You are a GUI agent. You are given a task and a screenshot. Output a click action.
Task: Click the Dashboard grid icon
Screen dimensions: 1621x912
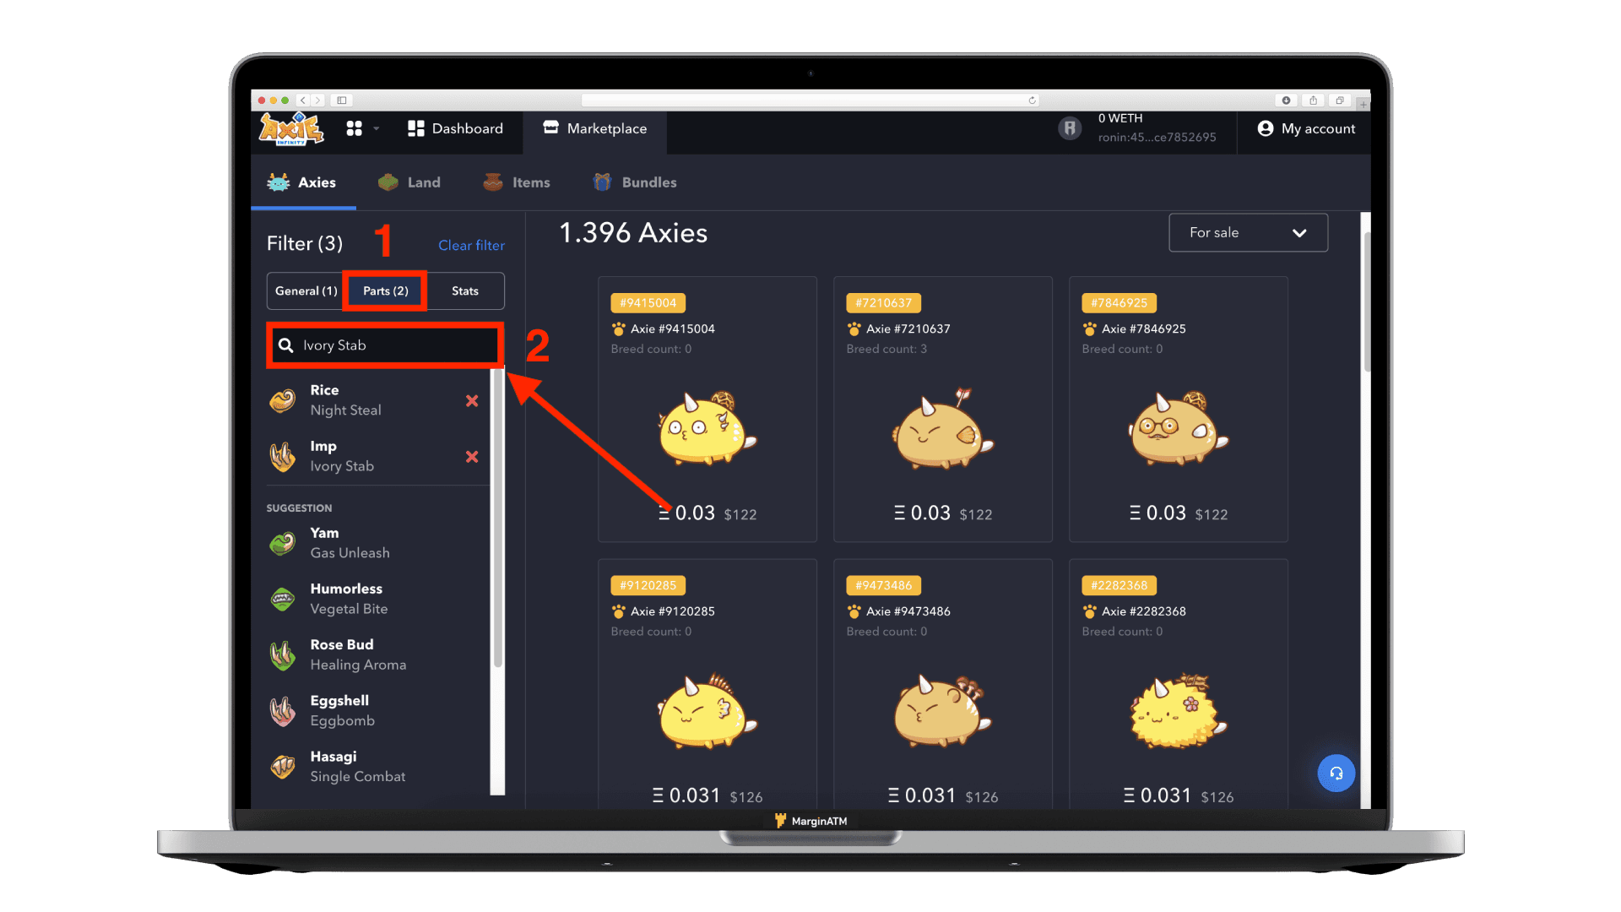(x=415, y=128)
